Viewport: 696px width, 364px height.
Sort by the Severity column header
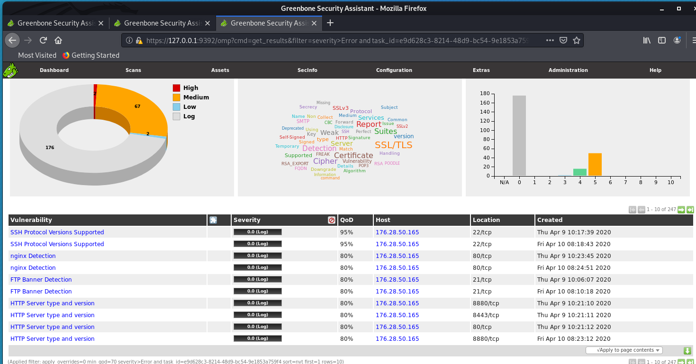tap(247, 220)
